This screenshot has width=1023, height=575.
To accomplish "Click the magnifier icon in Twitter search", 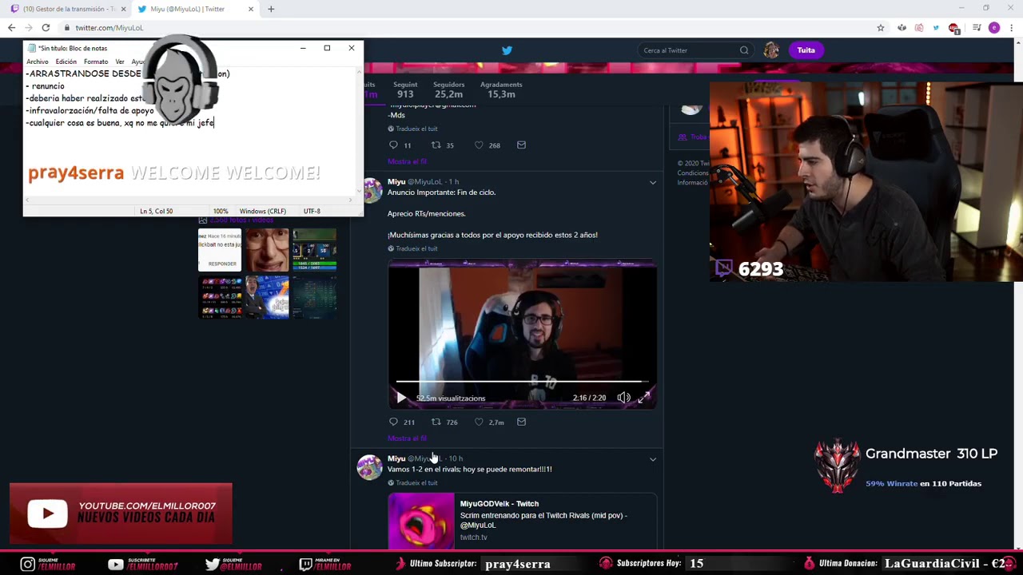I will (x=744, y=50).
